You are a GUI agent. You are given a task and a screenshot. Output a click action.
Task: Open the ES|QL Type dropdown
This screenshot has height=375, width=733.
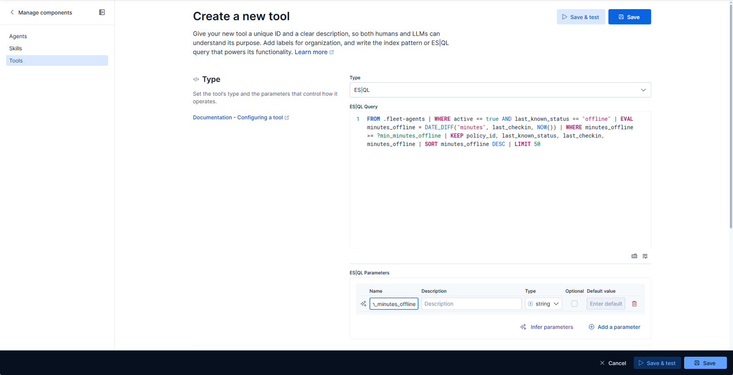pyautogui.click(x=500, y=90)
